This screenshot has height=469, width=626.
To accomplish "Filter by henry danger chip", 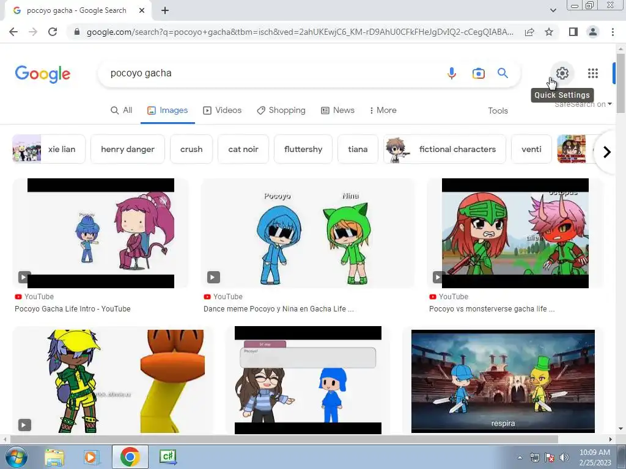I will pyautogui.click(x=128, y=149).
